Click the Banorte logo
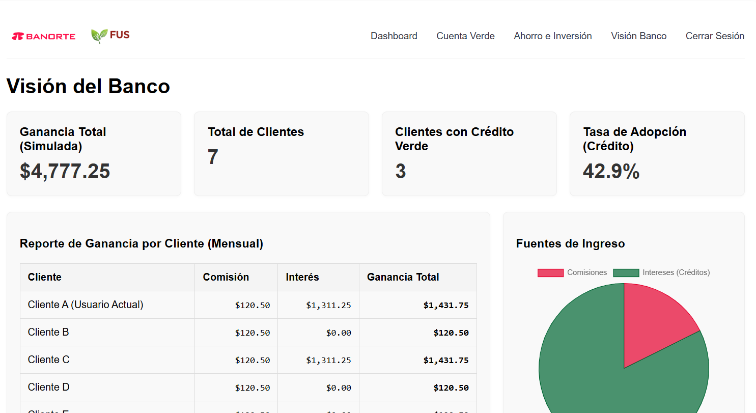 [x=44, y=36]
